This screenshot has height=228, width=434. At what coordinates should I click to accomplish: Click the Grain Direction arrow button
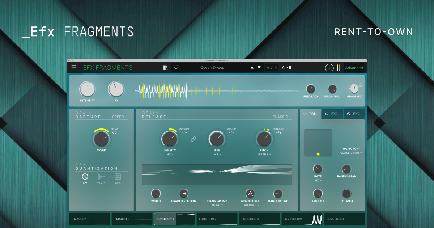184,193
